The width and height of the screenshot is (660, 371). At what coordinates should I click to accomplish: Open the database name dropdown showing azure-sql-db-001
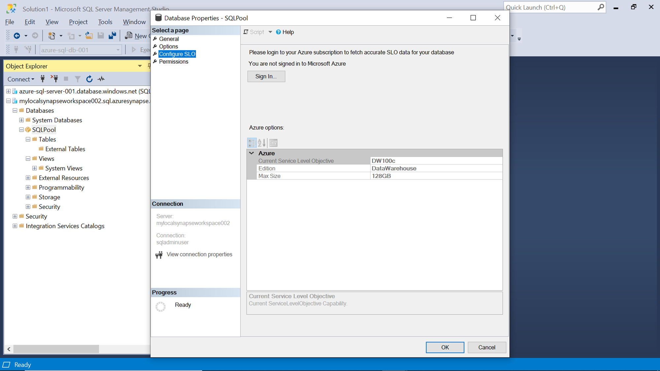point(118,49)
